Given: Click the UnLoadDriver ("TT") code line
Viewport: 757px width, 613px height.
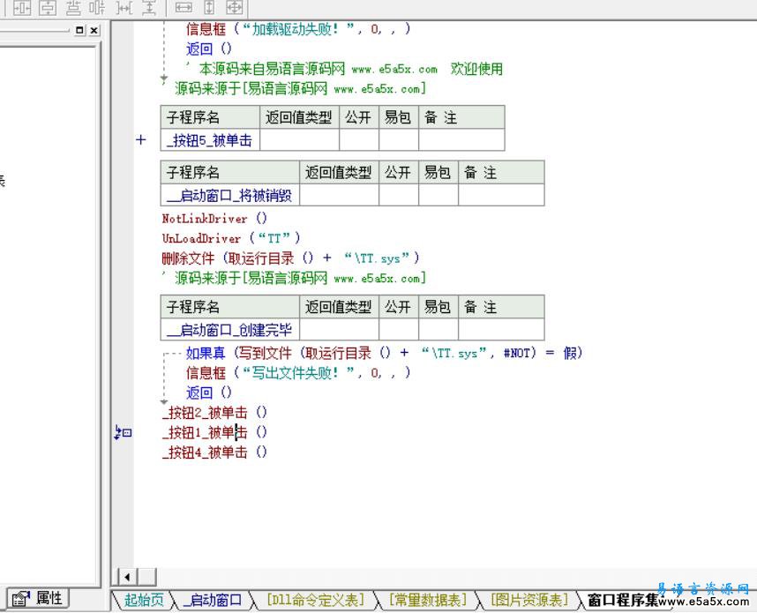Looking at the screenshot, I should click(231, 238).
